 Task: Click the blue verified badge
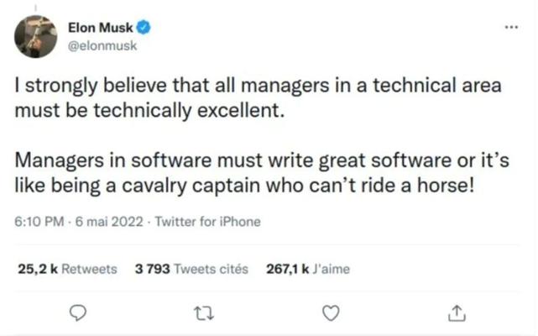pyautogui.click(x=144, y=28)
